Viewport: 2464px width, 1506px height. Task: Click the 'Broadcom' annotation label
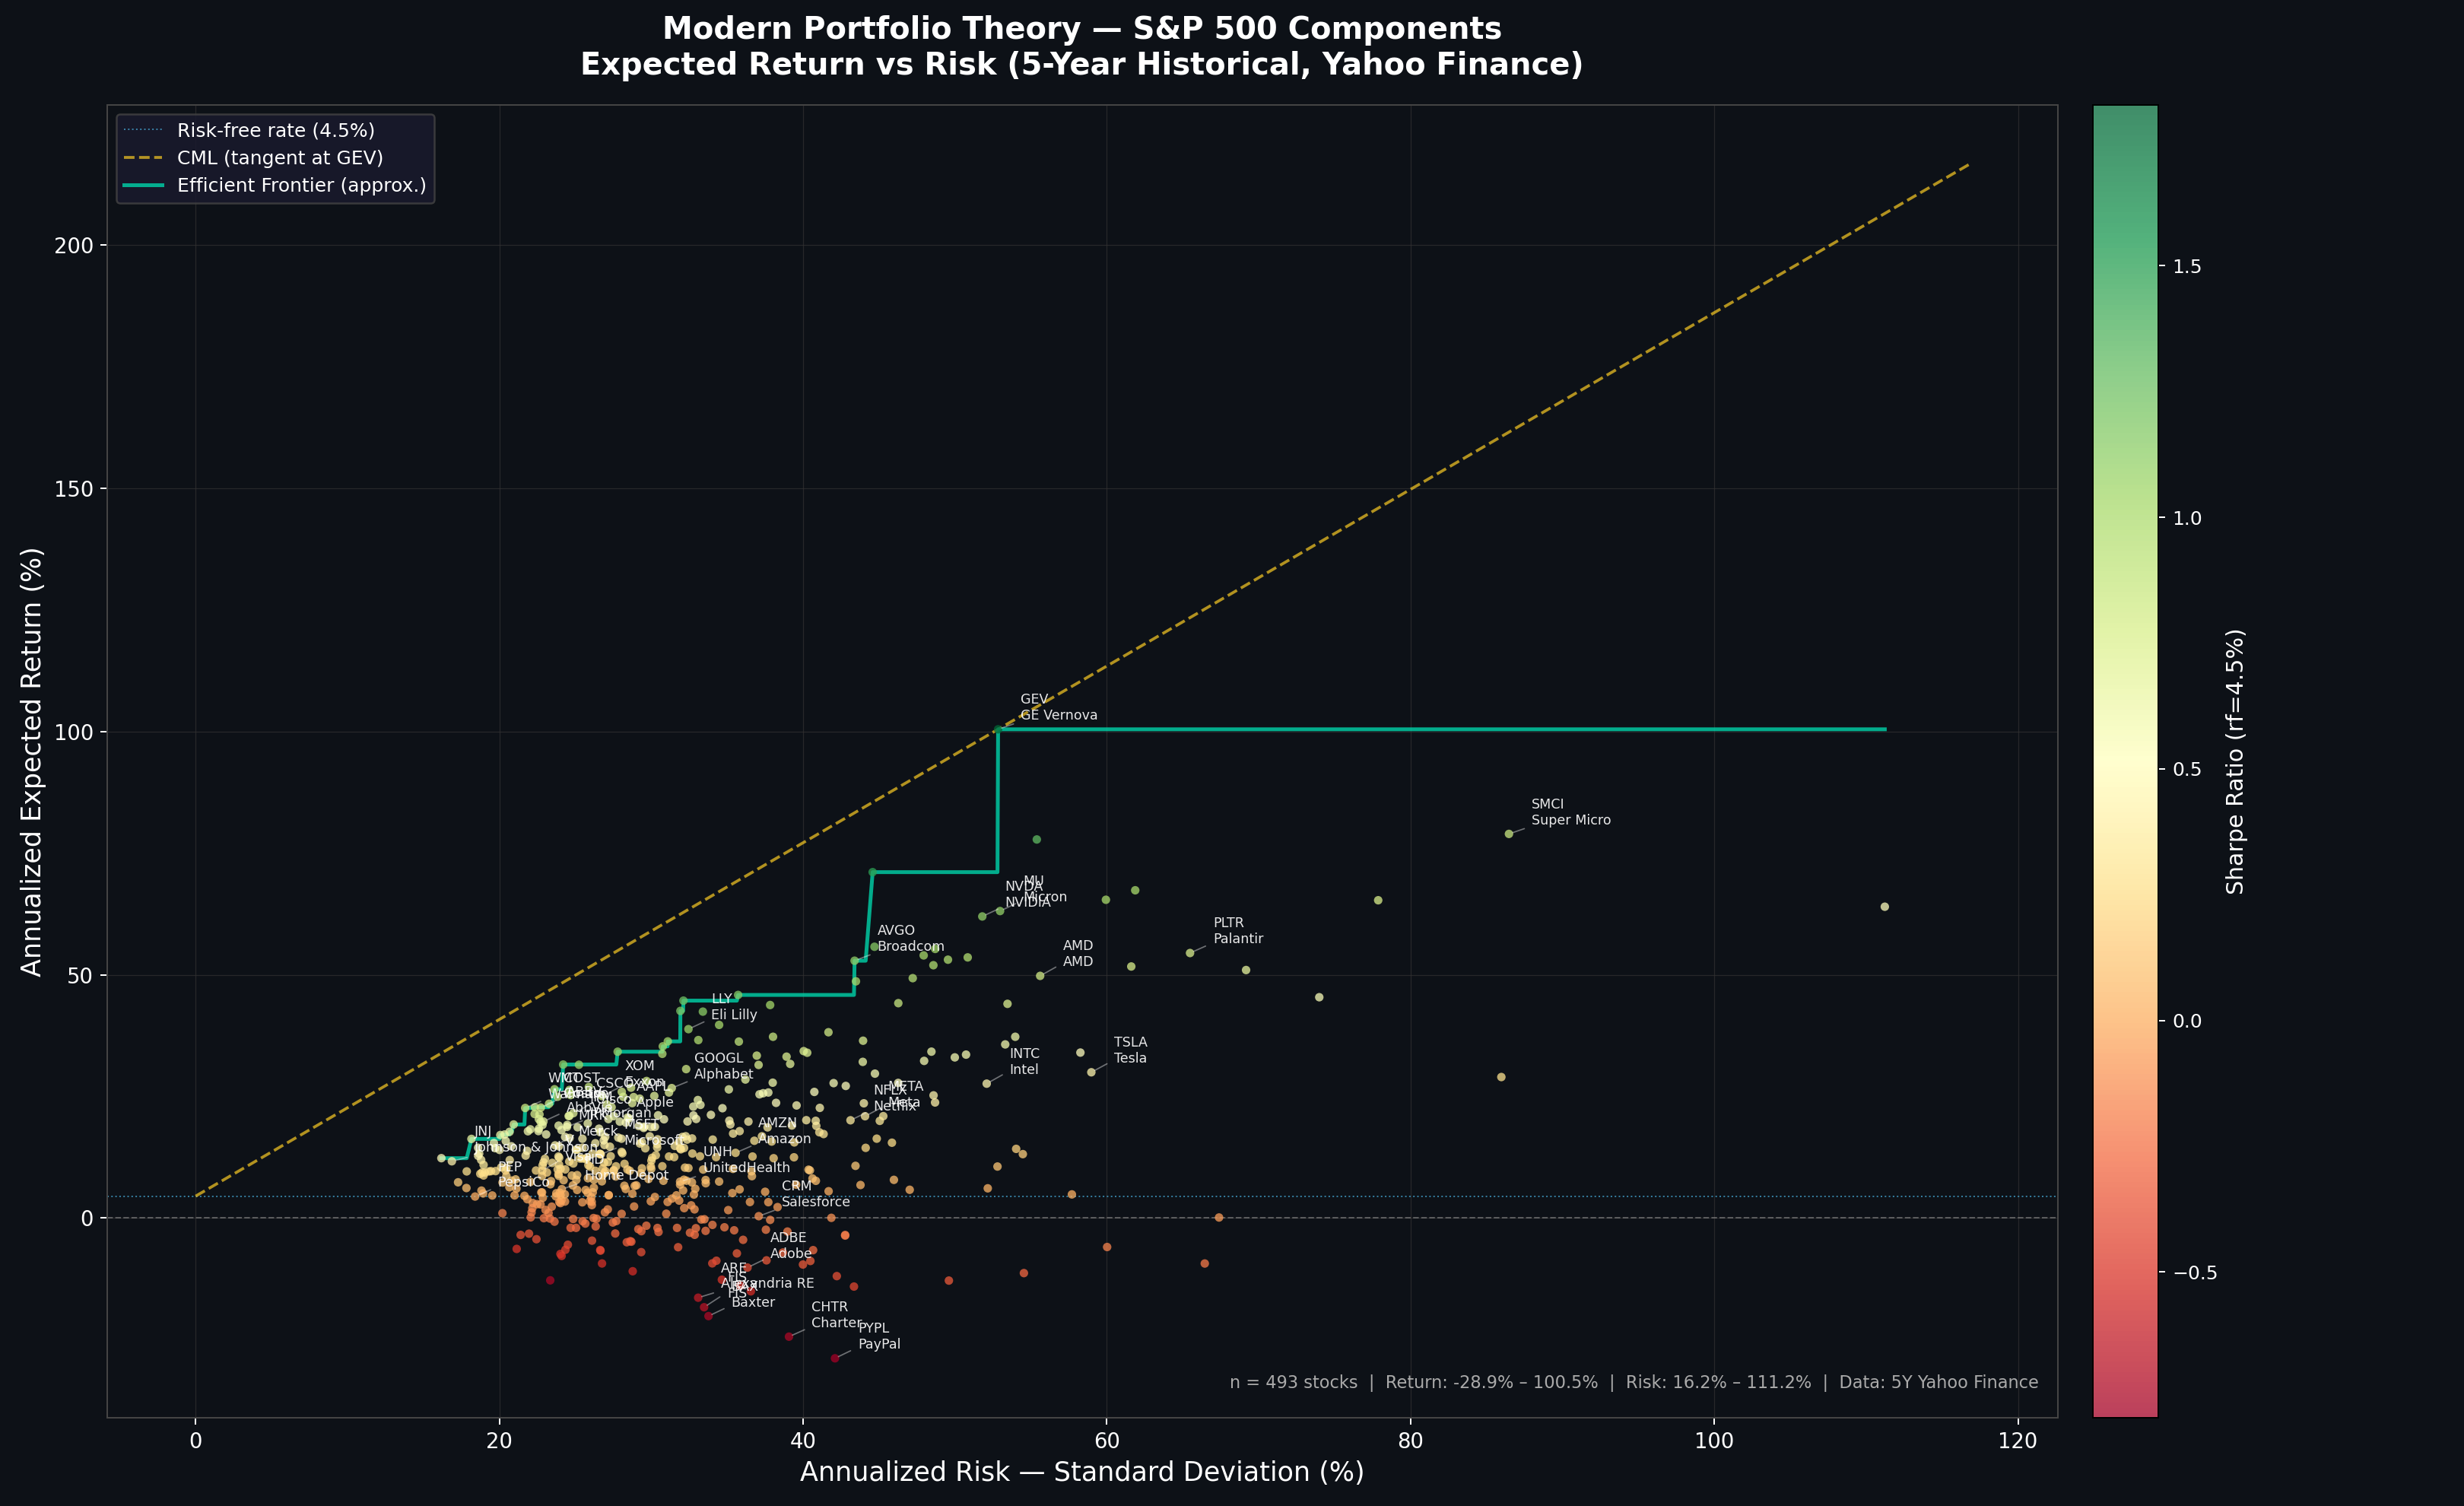(x=910, y=946)
